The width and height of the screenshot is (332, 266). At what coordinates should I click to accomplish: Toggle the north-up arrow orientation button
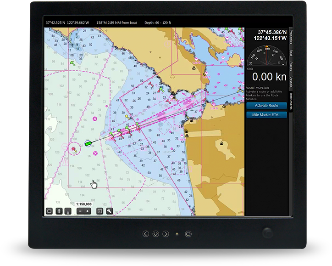tap(59, 211)
